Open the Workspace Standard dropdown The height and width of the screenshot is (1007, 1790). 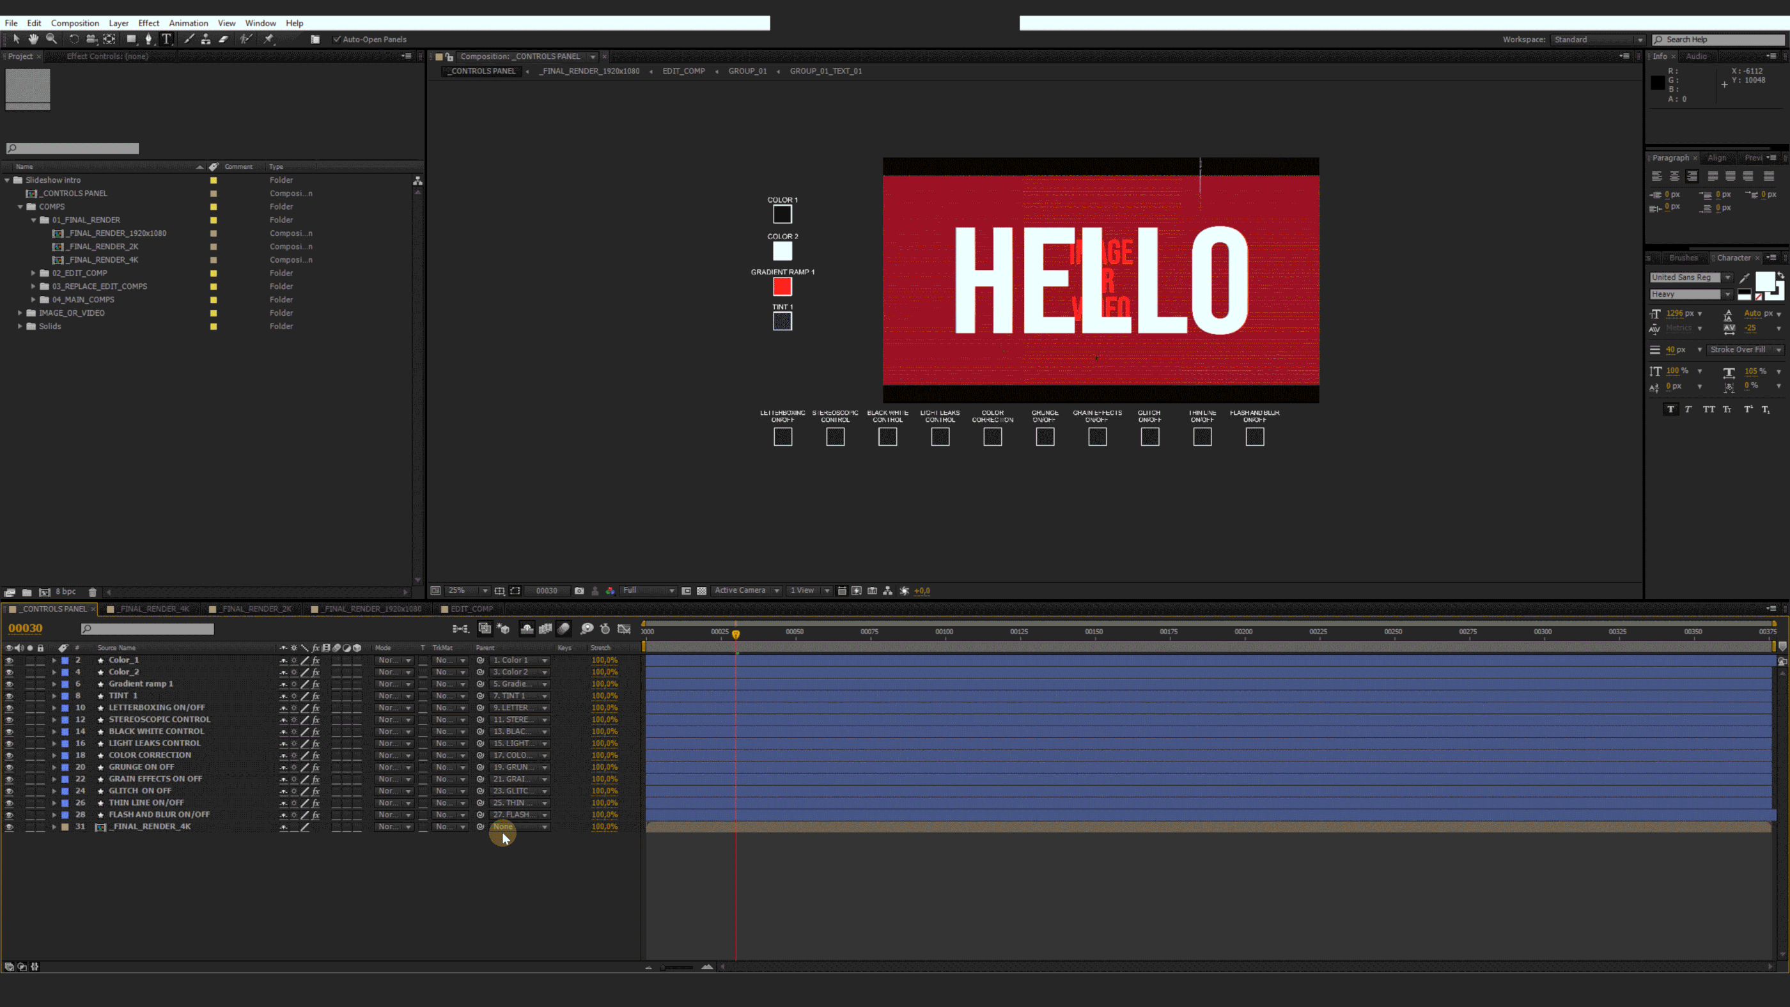click(x=1597, y=40)
